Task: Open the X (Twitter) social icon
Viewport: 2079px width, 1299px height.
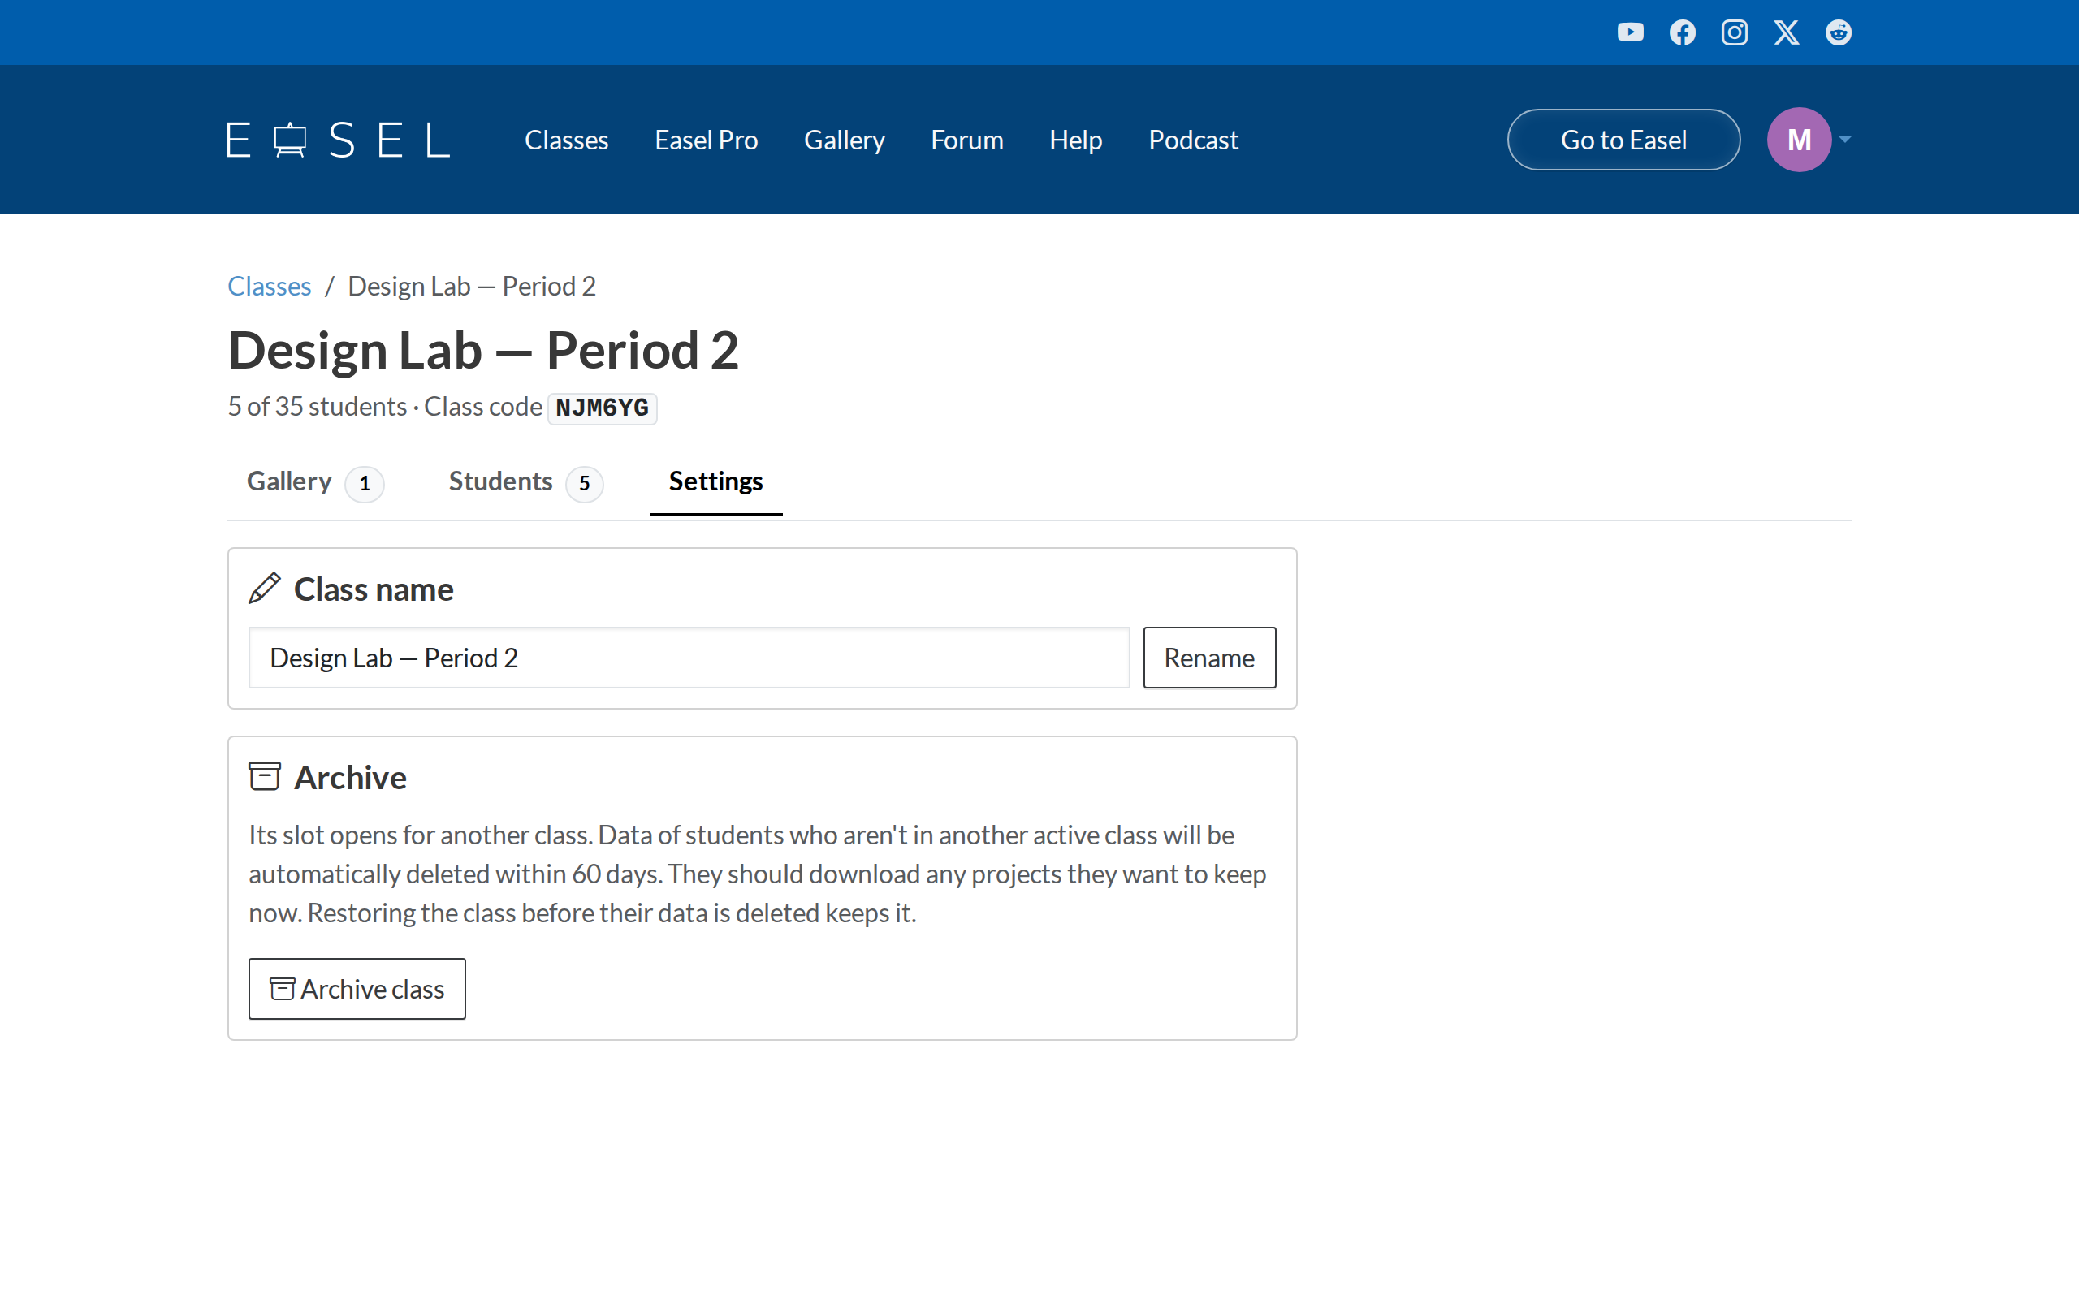Action: pos(1786,32)
